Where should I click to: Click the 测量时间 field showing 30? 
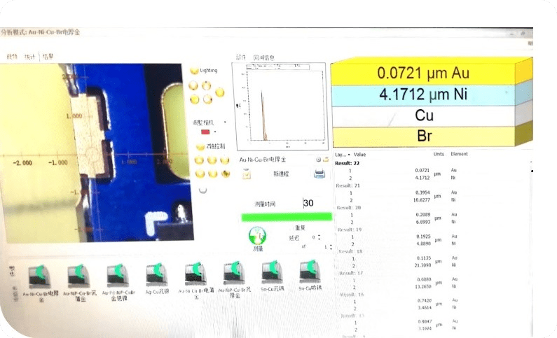309,203
